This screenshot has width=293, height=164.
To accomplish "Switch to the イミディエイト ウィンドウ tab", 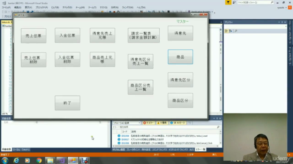I will click(178, 149).
